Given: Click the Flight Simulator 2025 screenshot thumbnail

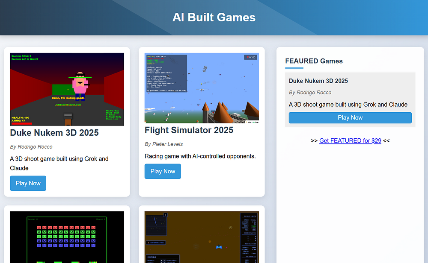Looking at the screenshot, I should point(202,88).
